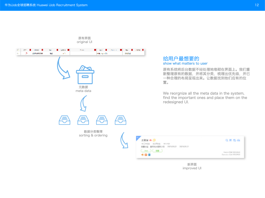Select the first sorting tray icon

click(65, 120)
